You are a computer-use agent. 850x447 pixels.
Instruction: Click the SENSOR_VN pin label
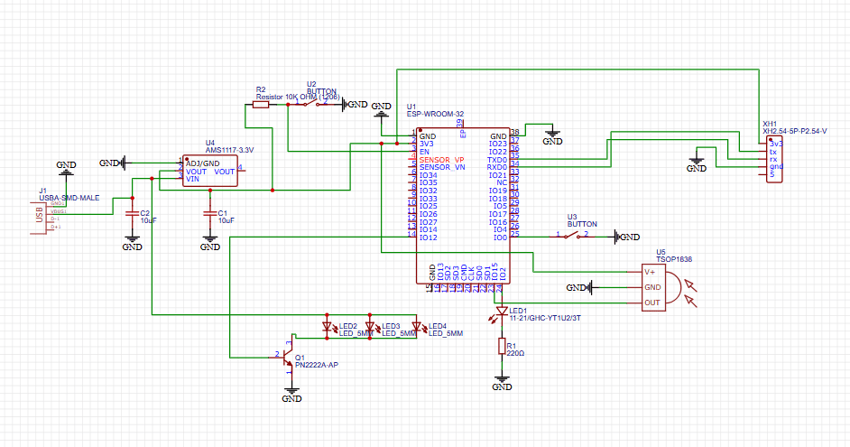tap(442, 167)
